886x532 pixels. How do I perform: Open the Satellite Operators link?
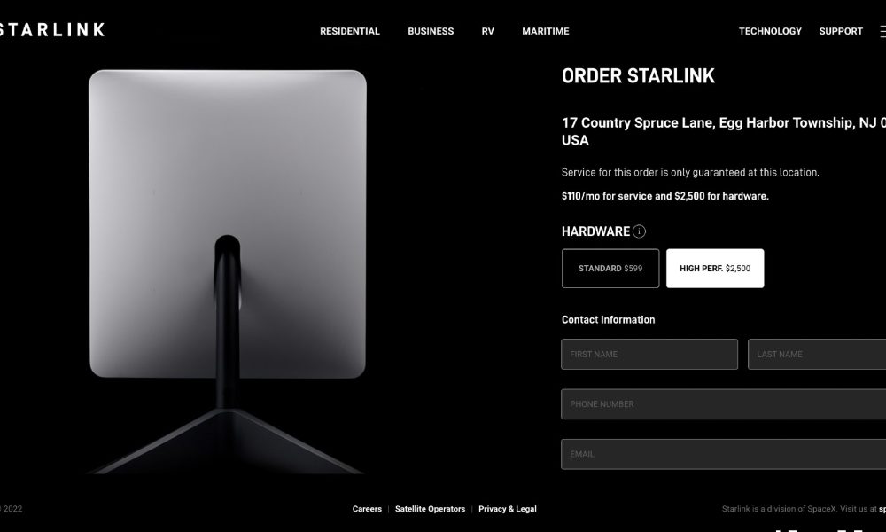(x=430, y=509)
